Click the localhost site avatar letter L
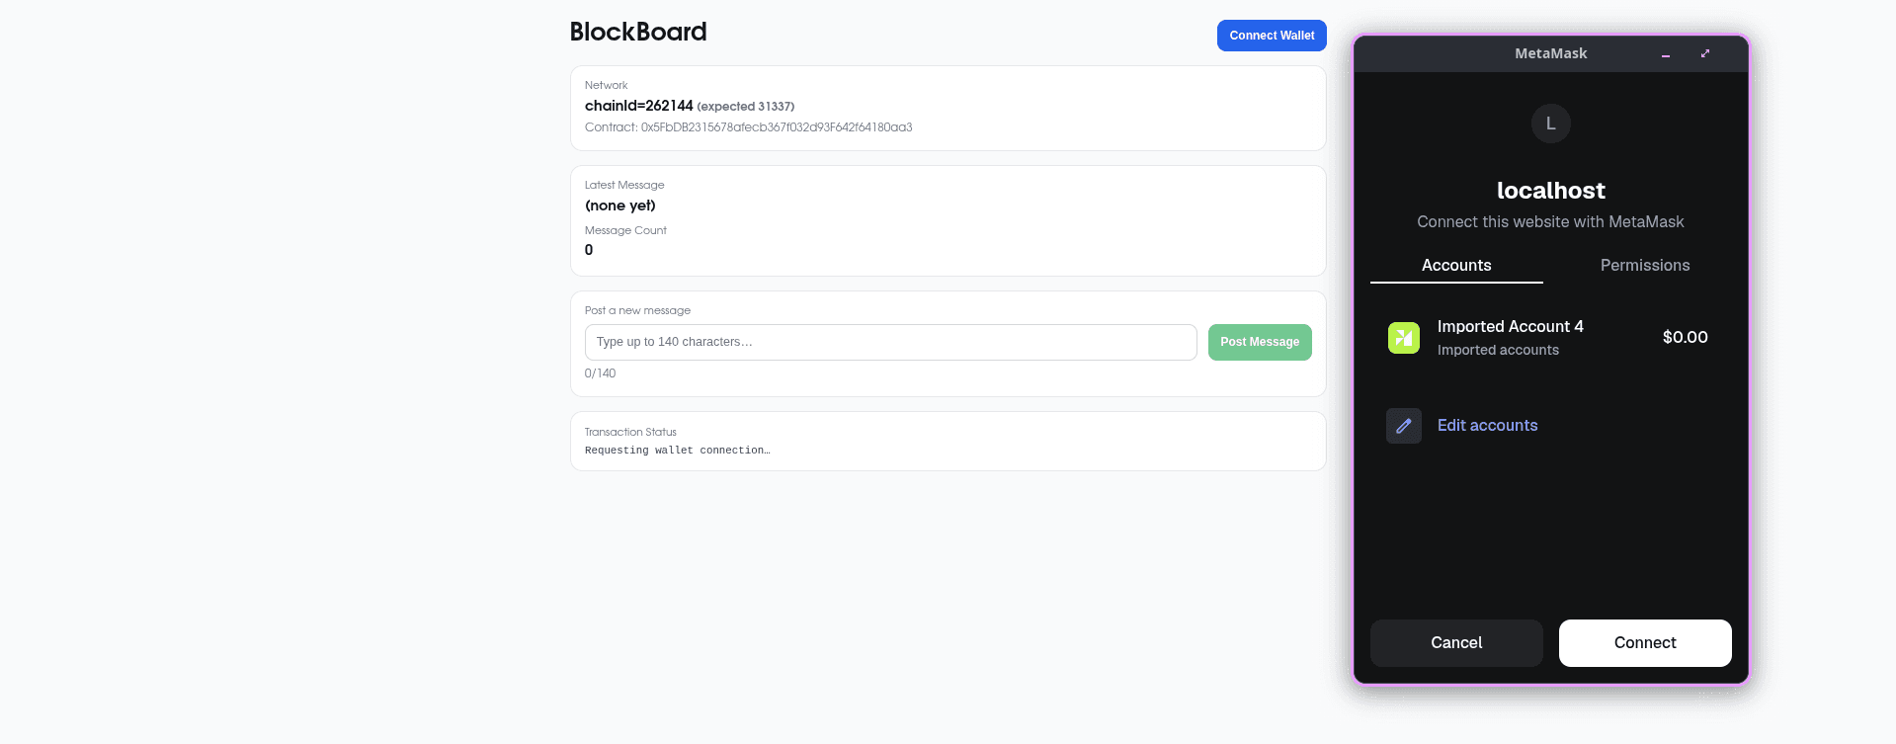The image size is (1896, 744). click(x=1550, y=124)
